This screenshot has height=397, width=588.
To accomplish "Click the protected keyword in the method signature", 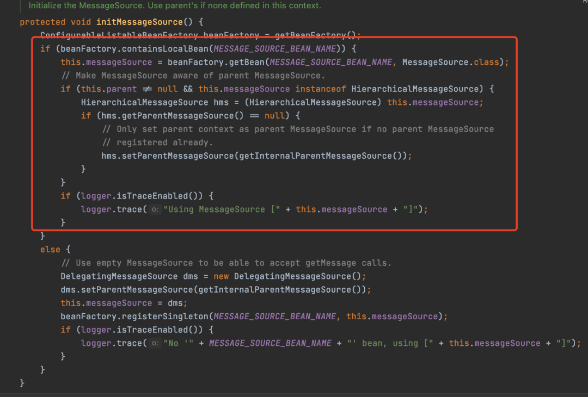I will point(42,22).
